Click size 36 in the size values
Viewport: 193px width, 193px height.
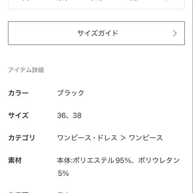(61, 115)
